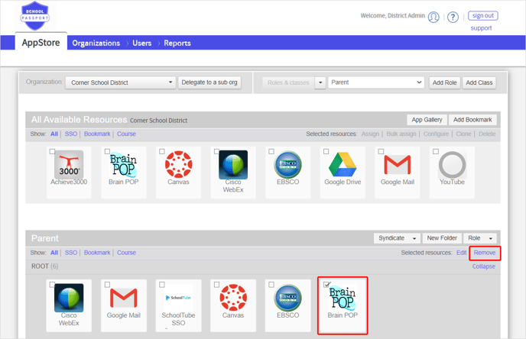Image resolution: width=526 pixels, height=339 pixels.
Task: Check Brain POP checkbox in All Available Resources
Action: point(107,151)
